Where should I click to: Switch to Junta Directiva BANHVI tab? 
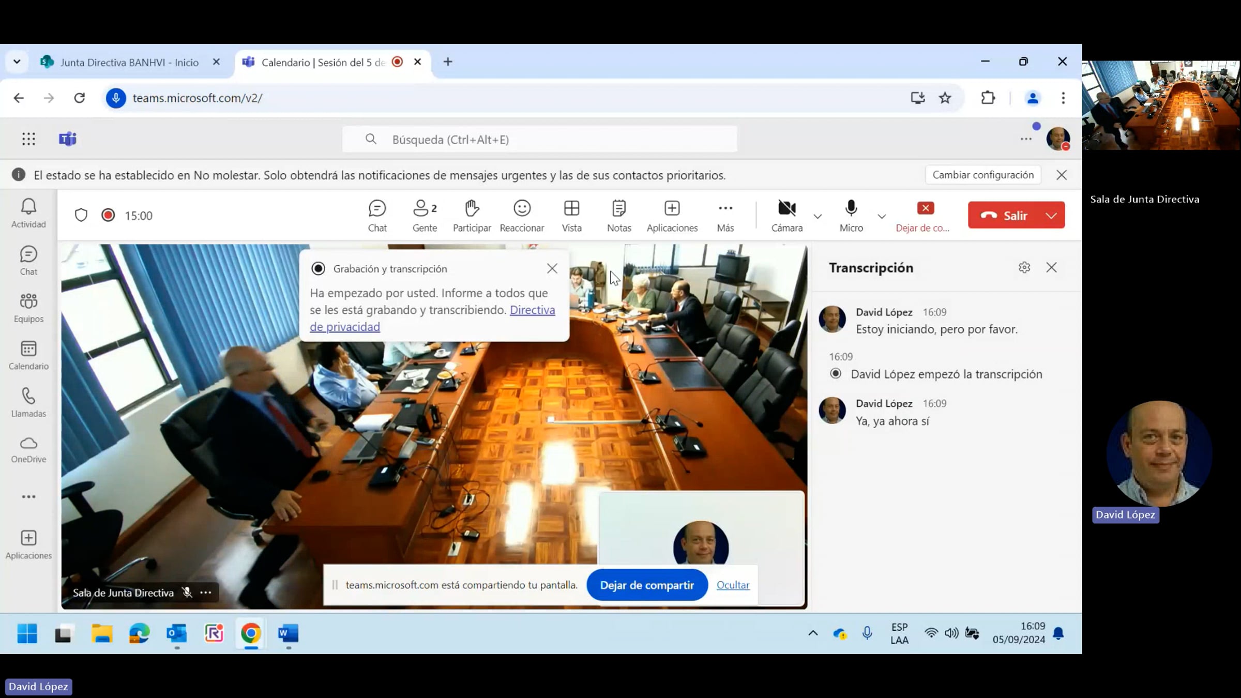pos(130,62)
